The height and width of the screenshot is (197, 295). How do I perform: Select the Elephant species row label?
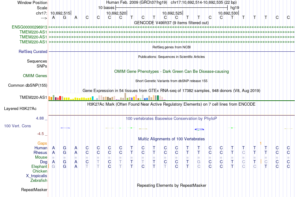click(39, 167)
